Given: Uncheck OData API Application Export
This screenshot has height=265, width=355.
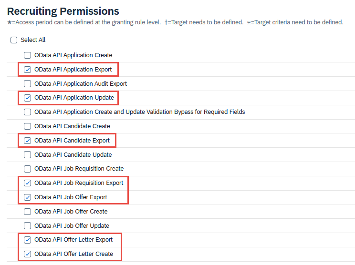Looking at the screenshot, I should click(28, 70).
